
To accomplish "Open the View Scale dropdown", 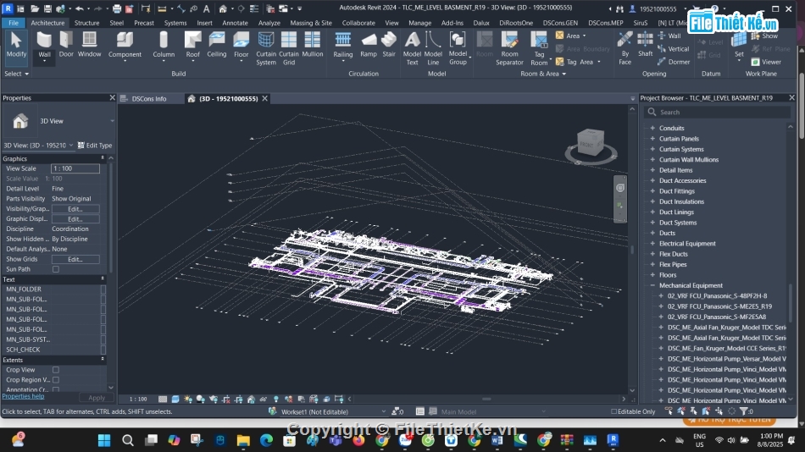I will tap(75, 168).
